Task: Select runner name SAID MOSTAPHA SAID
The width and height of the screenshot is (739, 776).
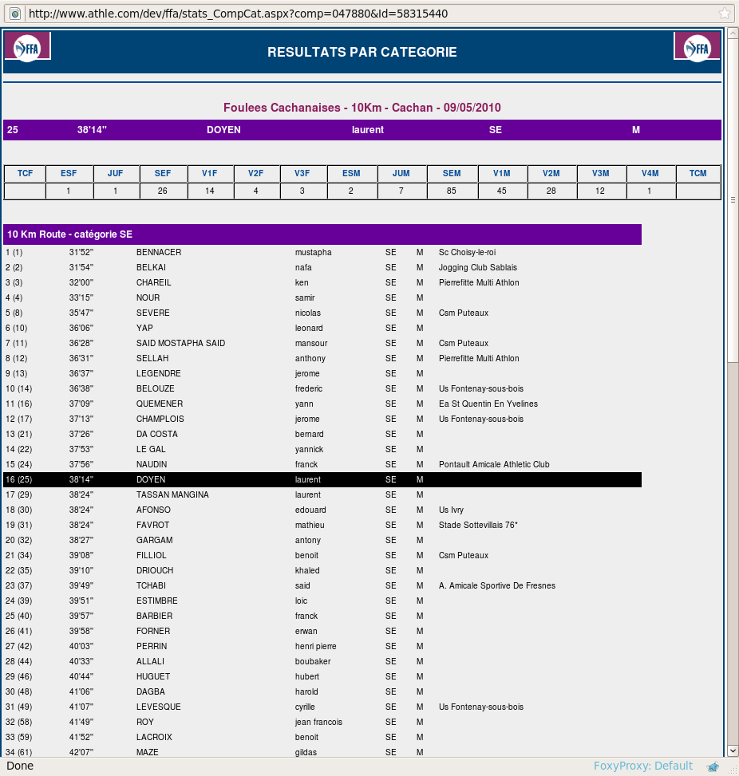Action: (x=181, y=343)
